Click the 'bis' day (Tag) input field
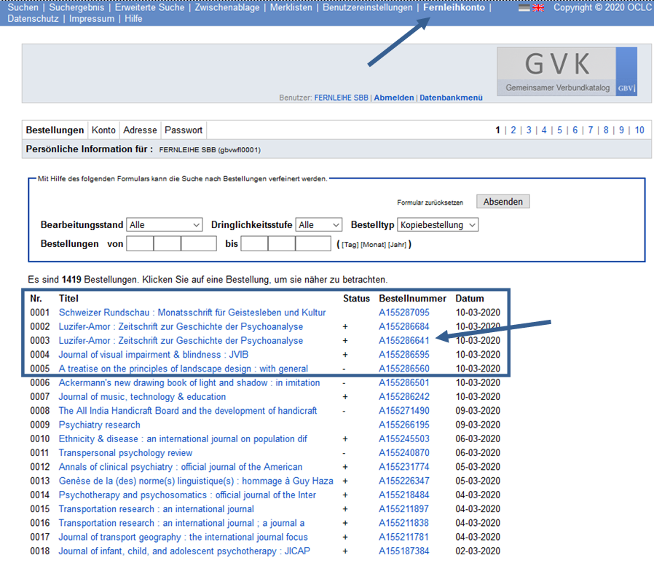Viewport: 654px width, 574px height. coord(254,243)
